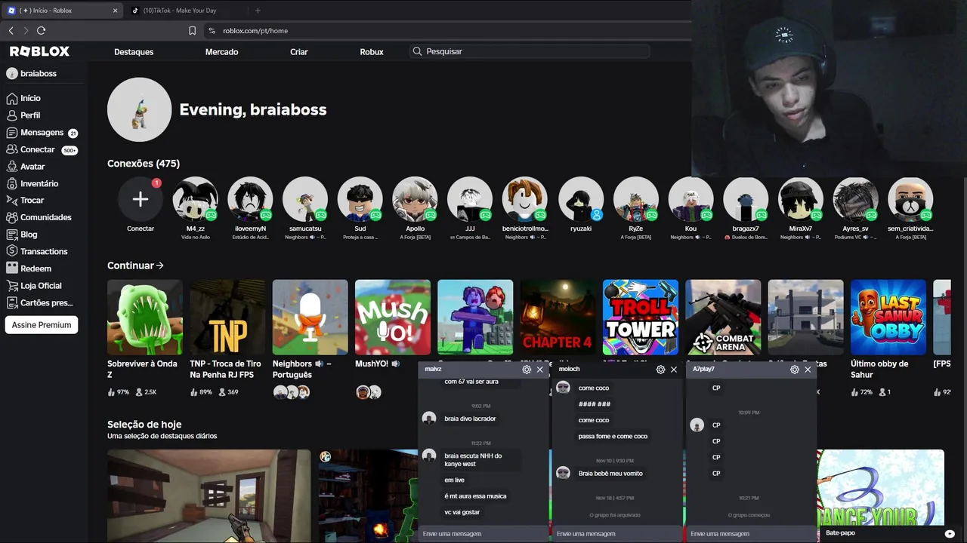The width and height of the screenshot is (967, 543).
Task: Open the M4_zz connection profile
Action: [196, 199]
